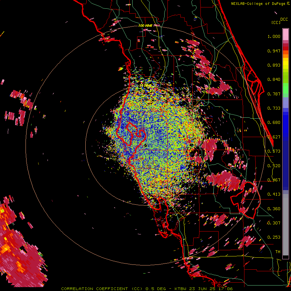291x291 pixels.
Task: Select the 0.520 color scale value
Action: [274, 166]
